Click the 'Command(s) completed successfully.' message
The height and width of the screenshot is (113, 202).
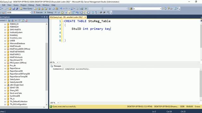71,69
